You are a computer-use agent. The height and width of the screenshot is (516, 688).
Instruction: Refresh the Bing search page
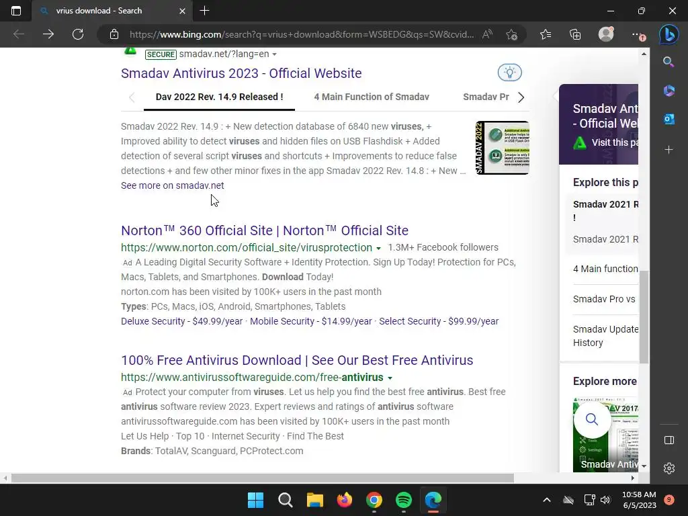click(78, 34)
